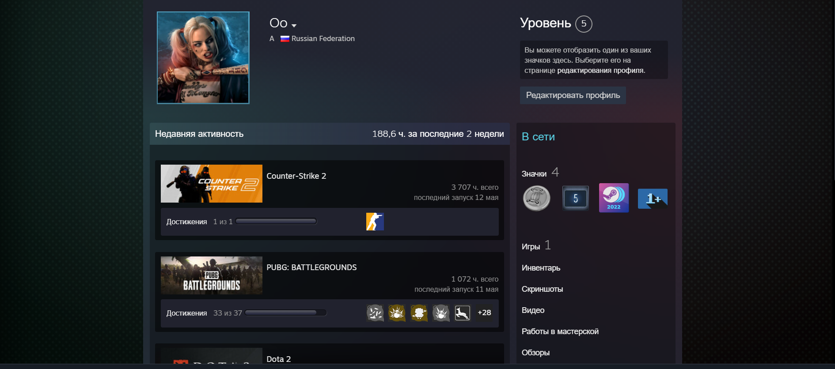Image resolution: width=835 pixels, height=369 pixels.
Task: Click the Counter-Strike 2 achievements progress bar
Action: coord(276,222)
